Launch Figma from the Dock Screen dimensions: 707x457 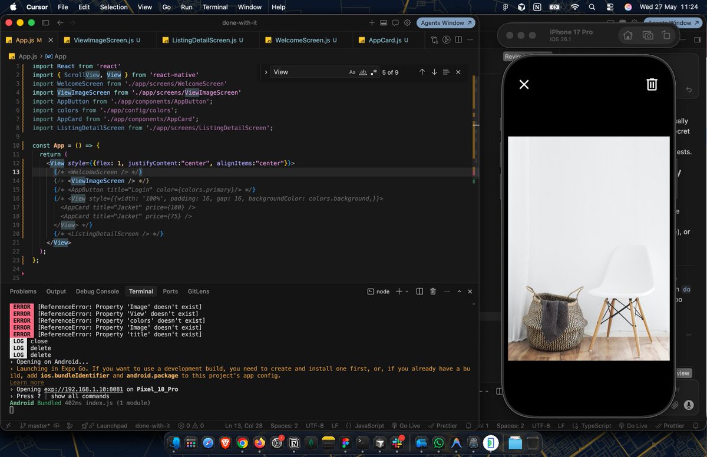pos(345,442)
